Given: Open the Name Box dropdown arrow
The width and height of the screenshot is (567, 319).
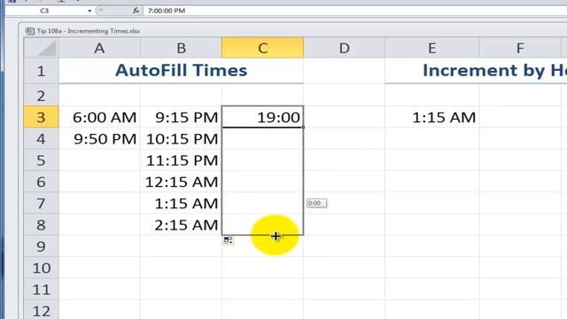Looking at the screenshot, I should point(89,11).
